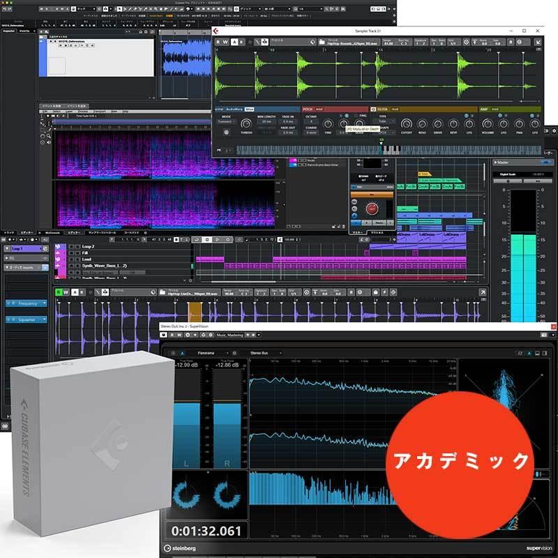This screenshot has height=558, width=558.
Task: Open the filter TYPE dropdown showing Tube
Action: click(386, 121)
